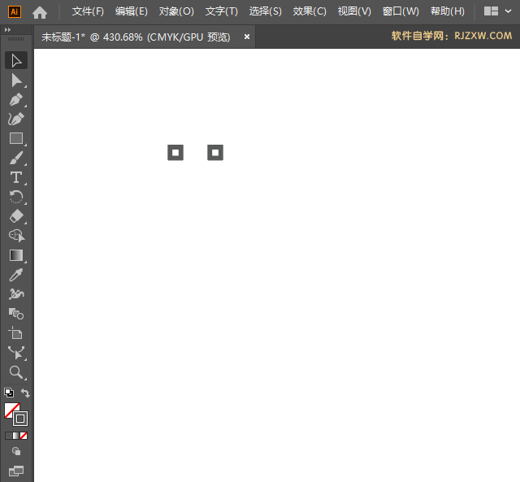Screen dimensions: 520x482
Task: Select the Zoom magnifier tool
Action: (x=16, y=372)
